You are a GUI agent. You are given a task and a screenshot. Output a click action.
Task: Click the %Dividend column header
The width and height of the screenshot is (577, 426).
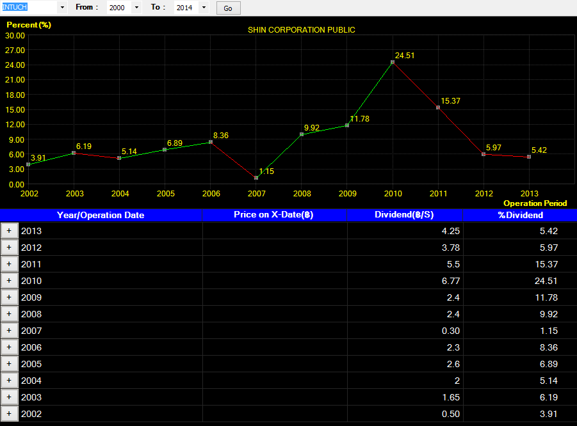click(520, 215)
